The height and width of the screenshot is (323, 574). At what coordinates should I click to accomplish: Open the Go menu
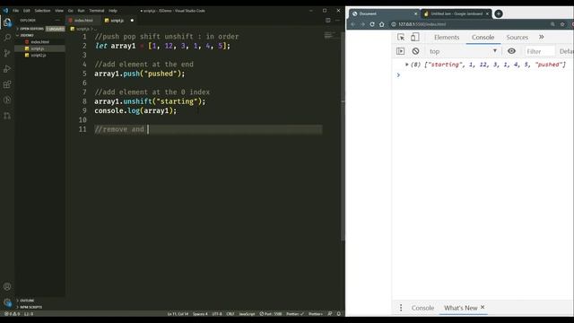coord(71,11)
